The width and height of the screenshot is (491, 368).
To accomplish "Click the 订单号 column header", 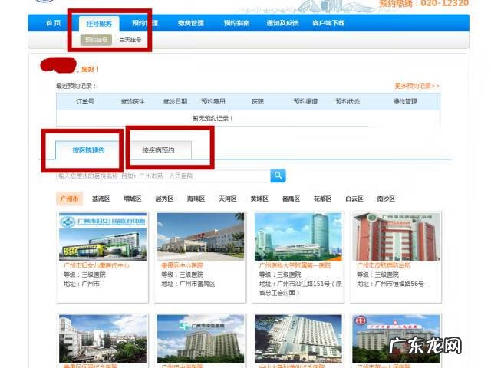I will pos(85,101).
